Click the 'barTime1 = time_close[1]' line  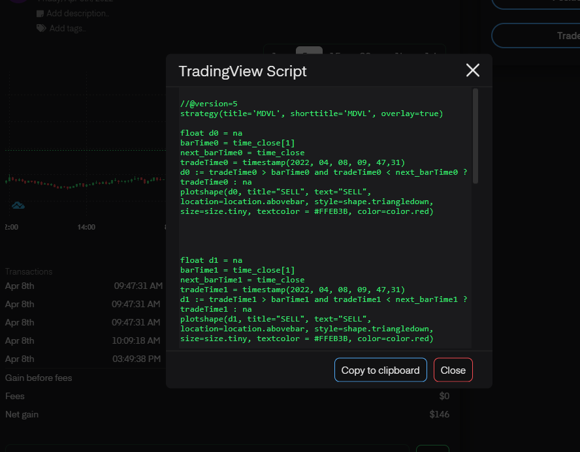[238, 270]
